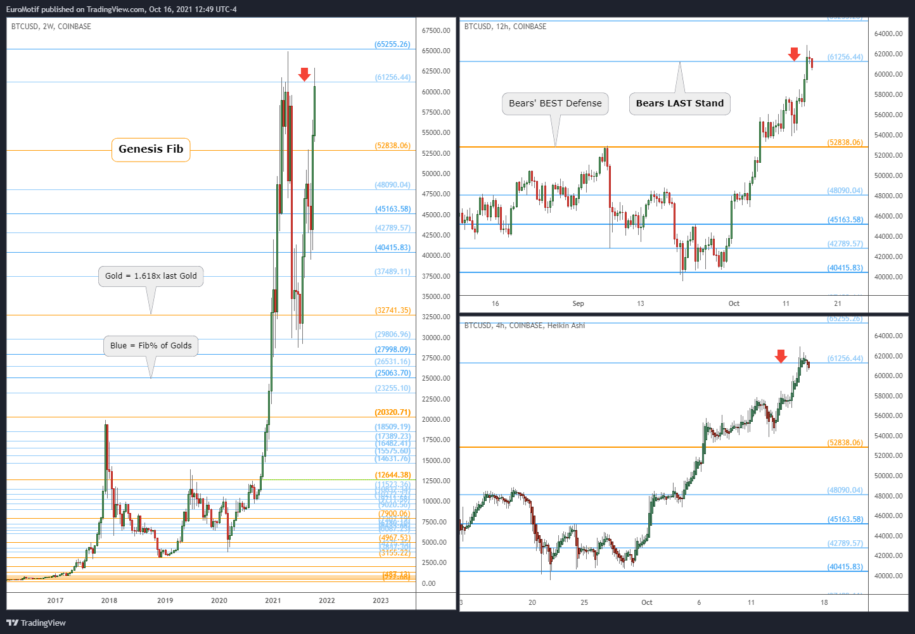Select the (42789.57) level on 4h chart
Image resolution: width=915 pixels, height=634 pixels.
point(845,543)
